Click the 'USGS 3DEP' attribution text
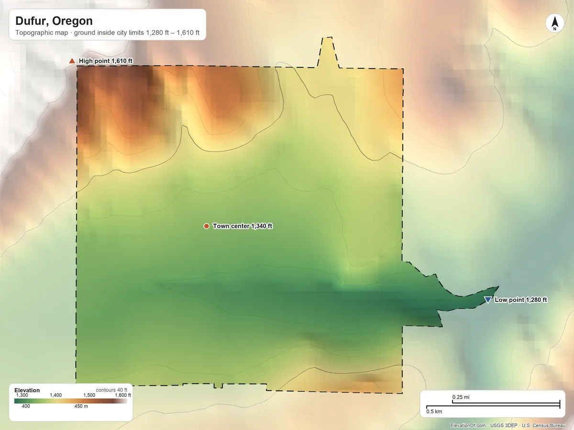The image size is (574, 430). click(503, 425)
